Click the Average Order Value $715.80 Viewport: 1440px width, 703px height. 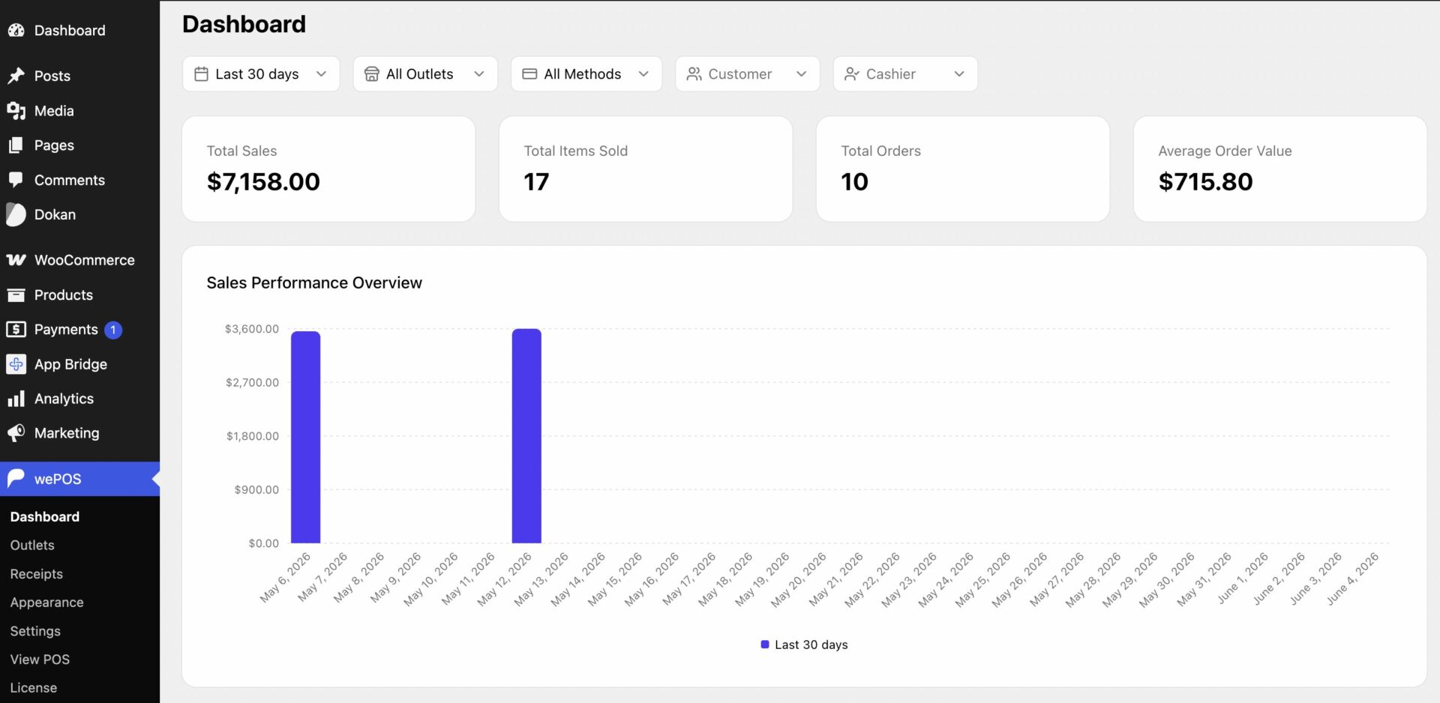(1205, 181)
